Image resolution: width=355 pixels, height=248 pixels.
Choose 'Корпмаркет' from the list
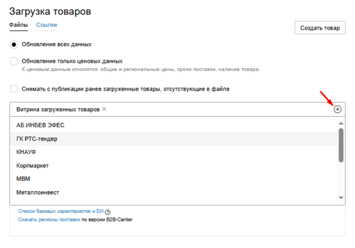point(173,166)
